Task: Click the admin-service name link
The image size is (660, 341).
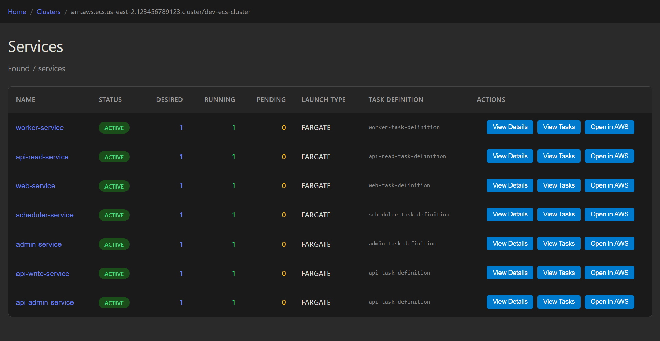Action: point(38,244)
